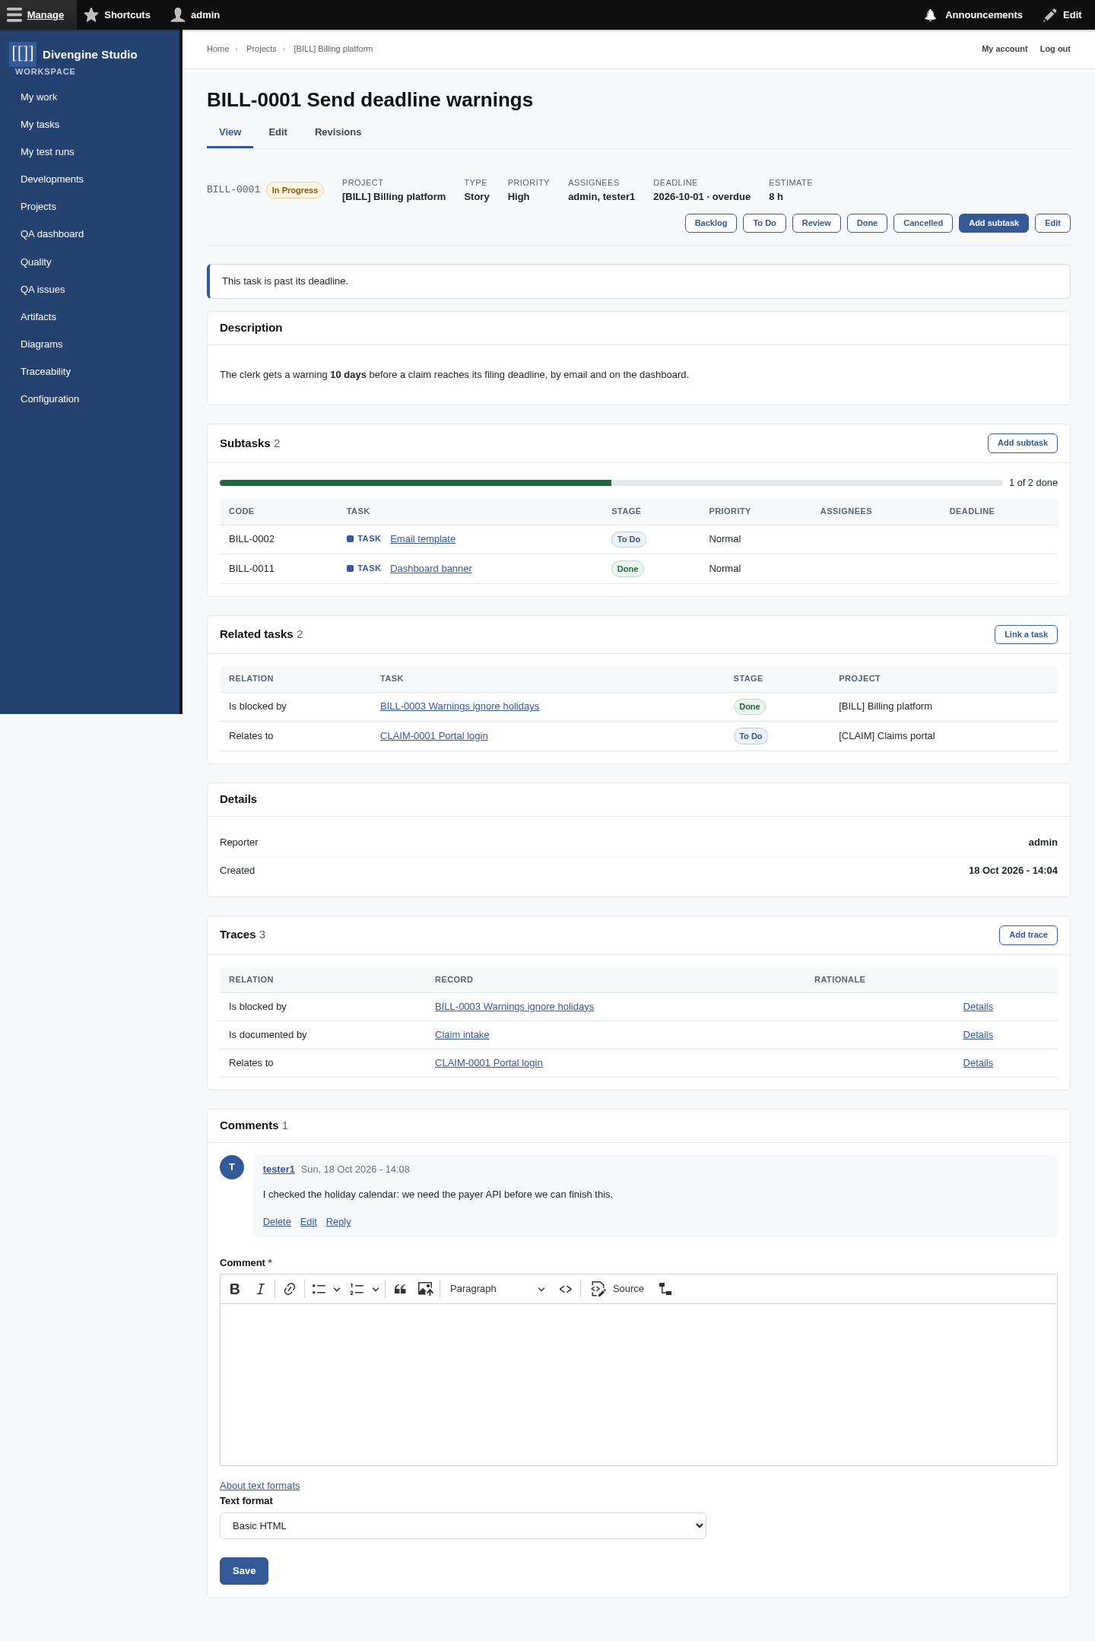Click subtasks progress bar
1095x1641 pixels.
pyautogui.click(x=611, y=483)
